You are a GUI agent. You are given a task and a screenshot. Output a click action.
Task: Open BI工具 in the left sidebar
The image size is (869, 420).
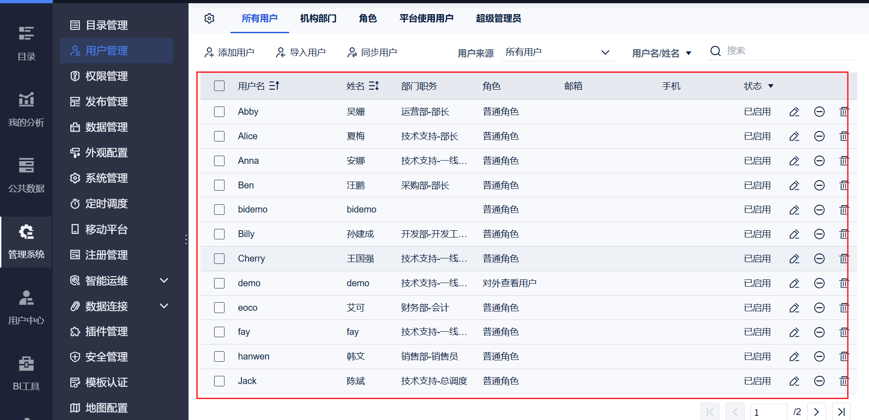(x=26, y=374)
